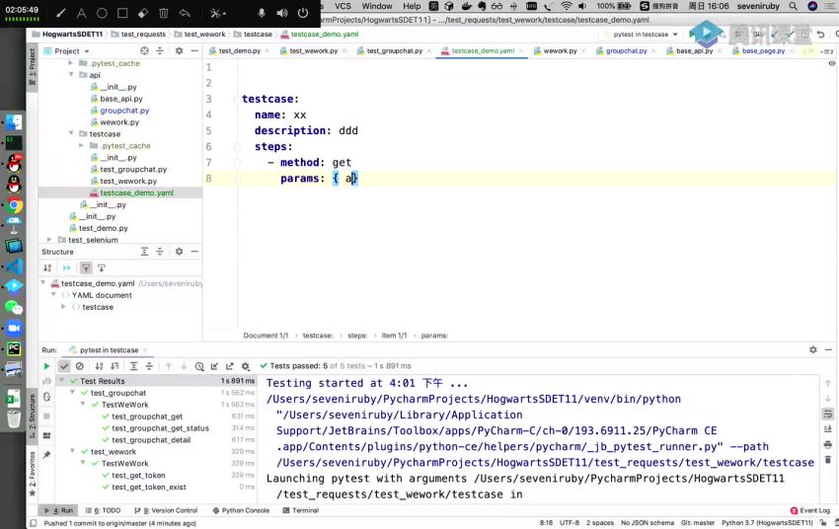Open the TODO tool window tab

[x=103, y=510]
